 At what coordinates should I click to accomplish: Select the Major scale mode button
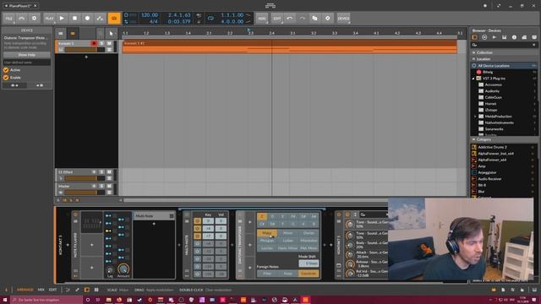click(x=267, y=233)
